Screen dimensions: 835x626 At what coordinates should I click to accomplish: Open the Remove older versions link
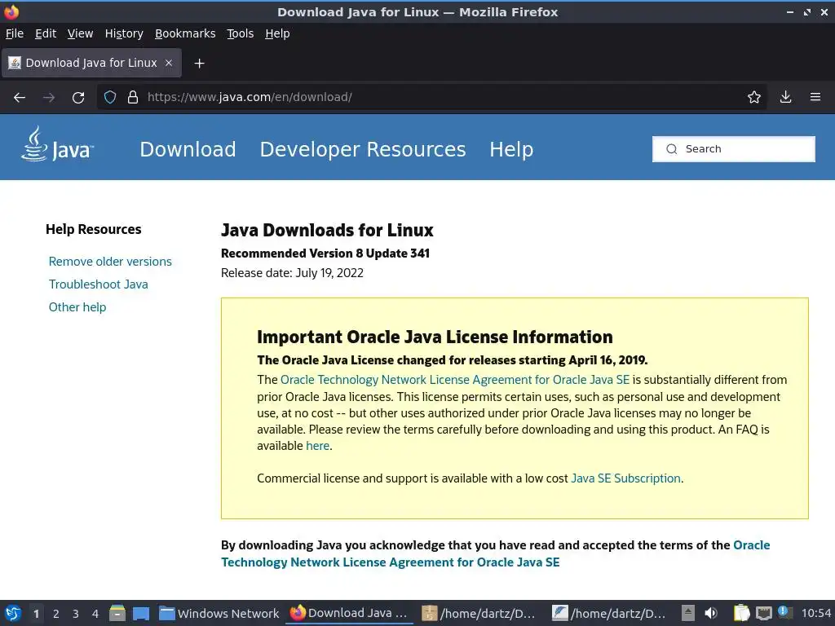[x=110, y=262]
